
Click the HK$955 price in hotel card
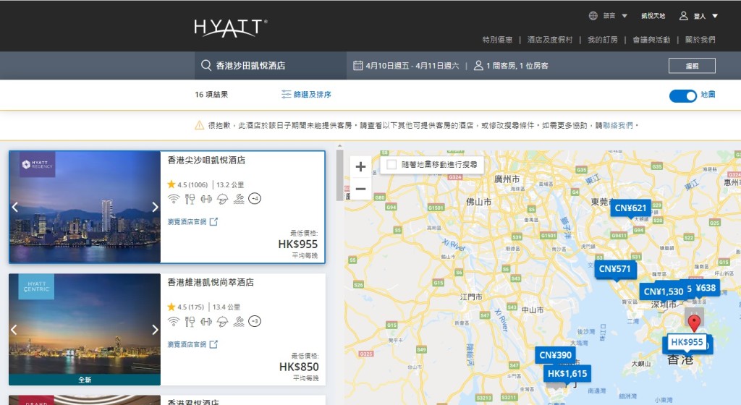coord(297,244)
